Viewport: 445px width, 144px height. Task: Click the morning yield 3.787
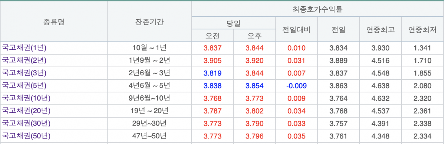tap(212, 111)
